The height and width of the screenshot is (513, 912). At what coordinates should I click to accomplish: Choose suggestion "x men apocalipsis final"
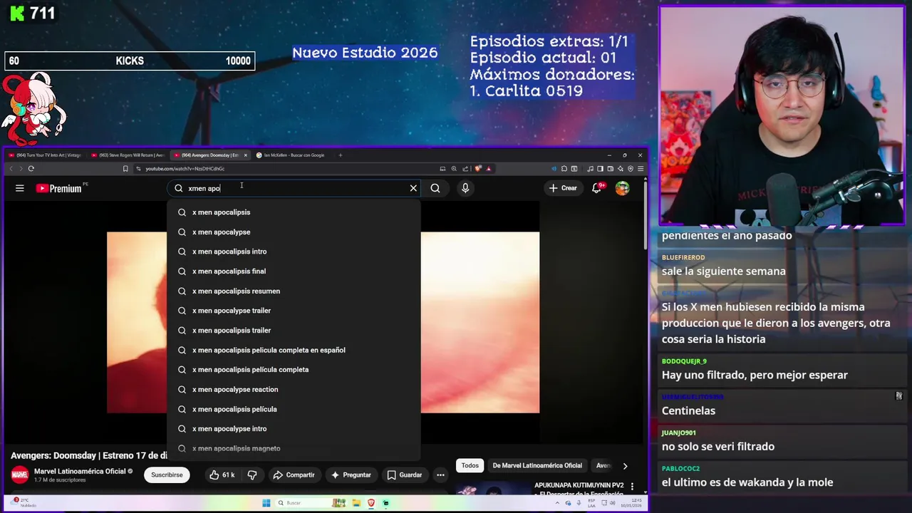294,271
